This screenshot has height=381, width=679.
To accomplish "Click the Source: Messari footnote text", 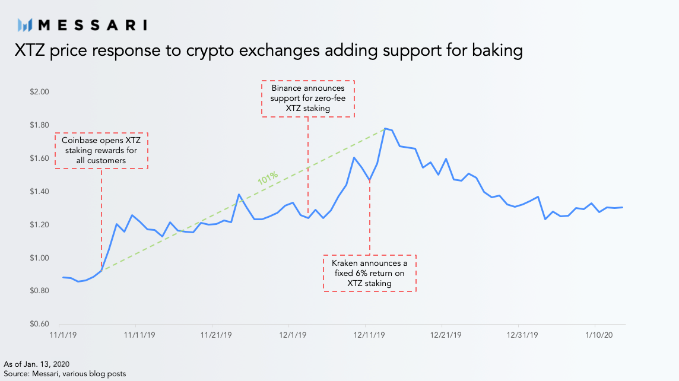I will [65, 374].
